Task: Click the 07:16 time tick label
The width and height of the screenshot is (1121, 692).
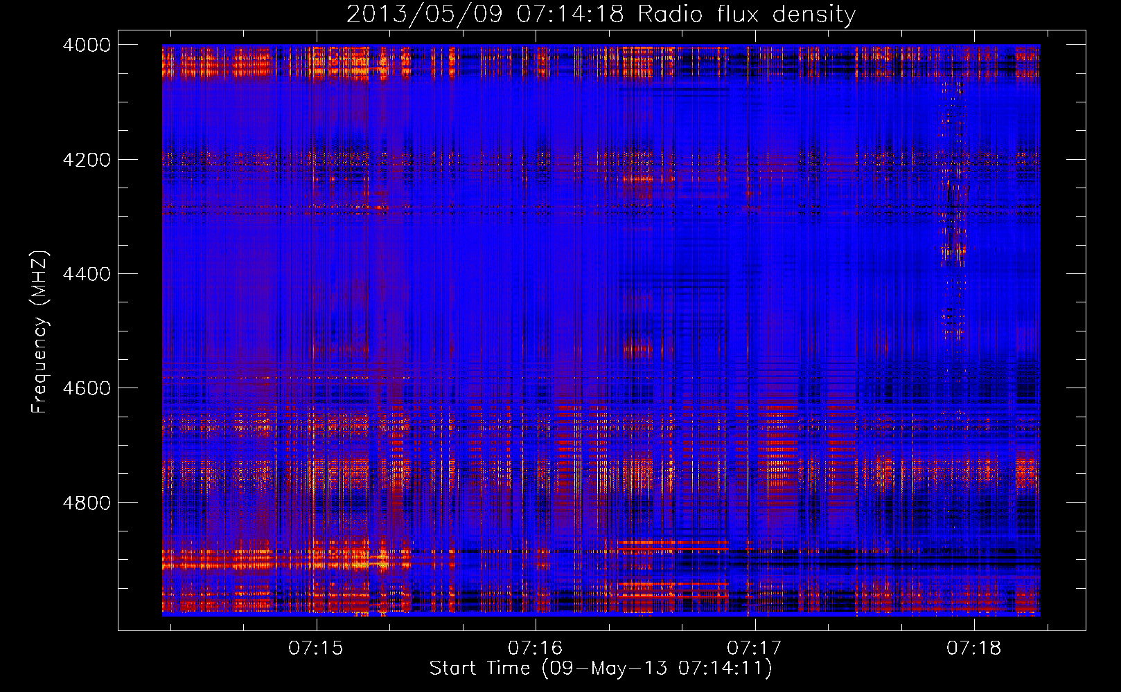Action: tap(536, 648)
